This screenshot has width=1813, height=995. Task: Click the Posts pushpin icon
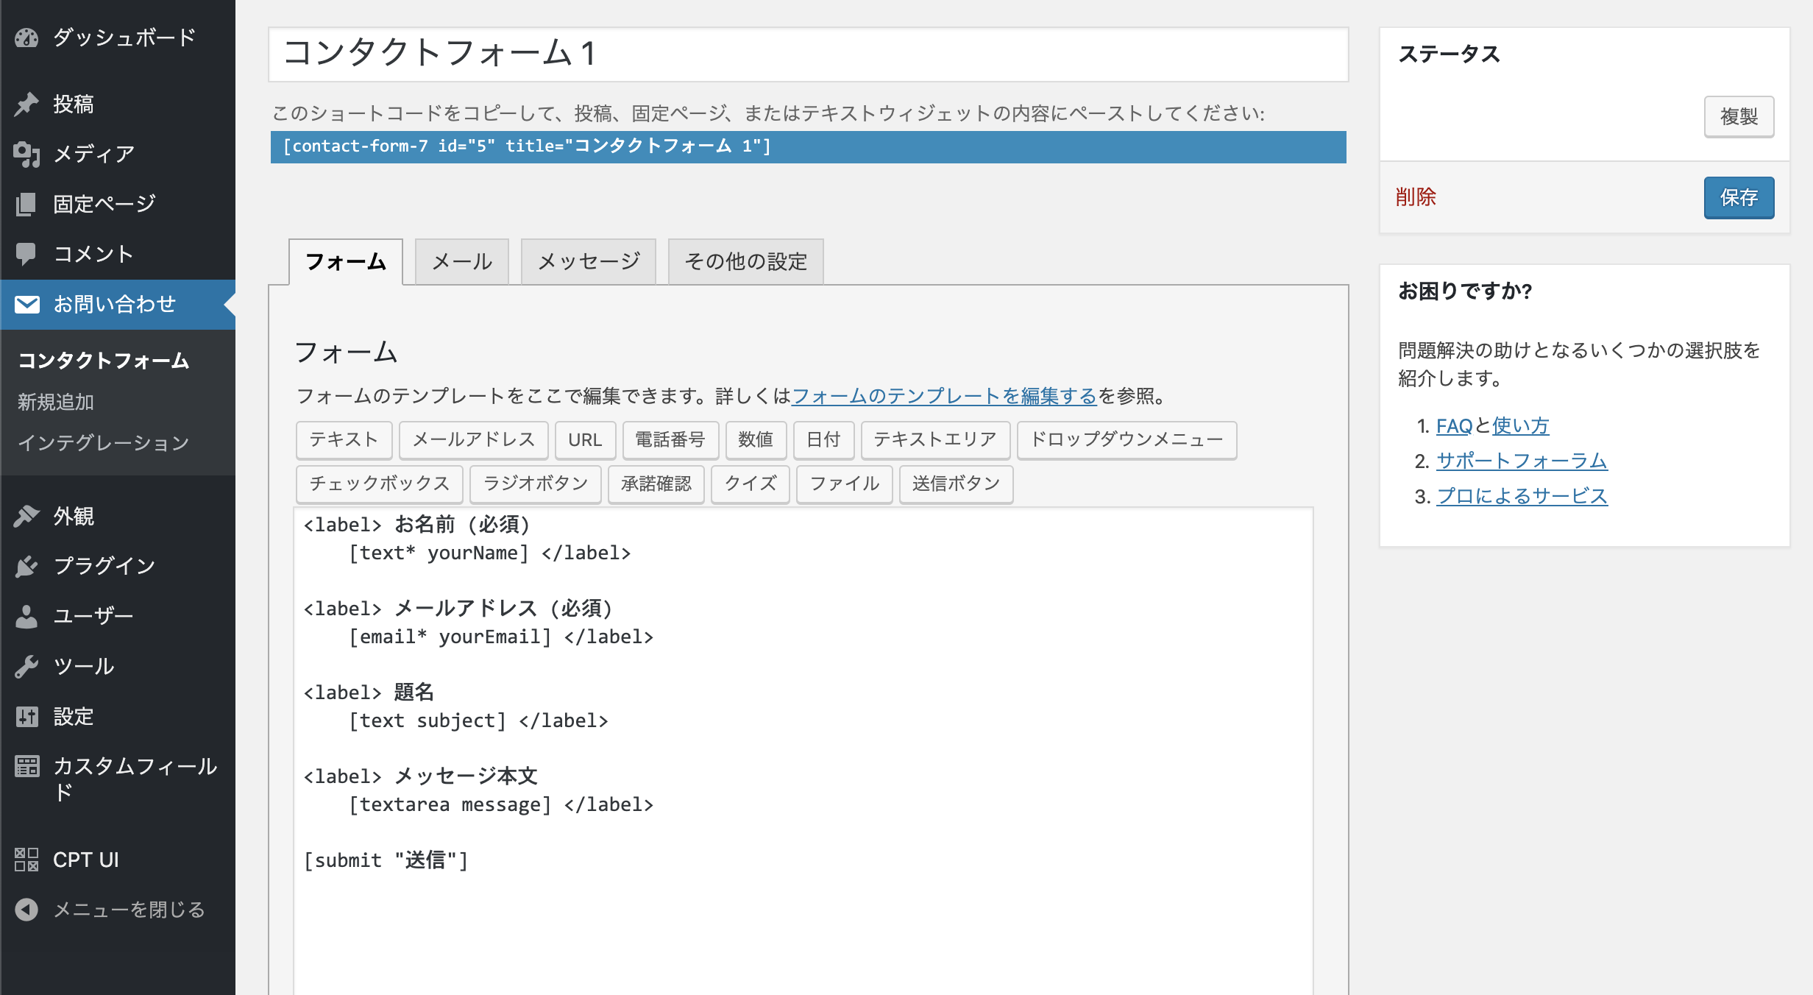click(x=25, y=104)
